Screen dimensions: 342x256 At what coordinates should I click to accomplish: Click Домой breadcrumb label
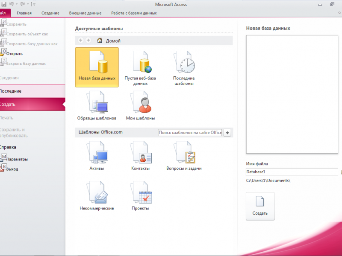coord(113,41)
